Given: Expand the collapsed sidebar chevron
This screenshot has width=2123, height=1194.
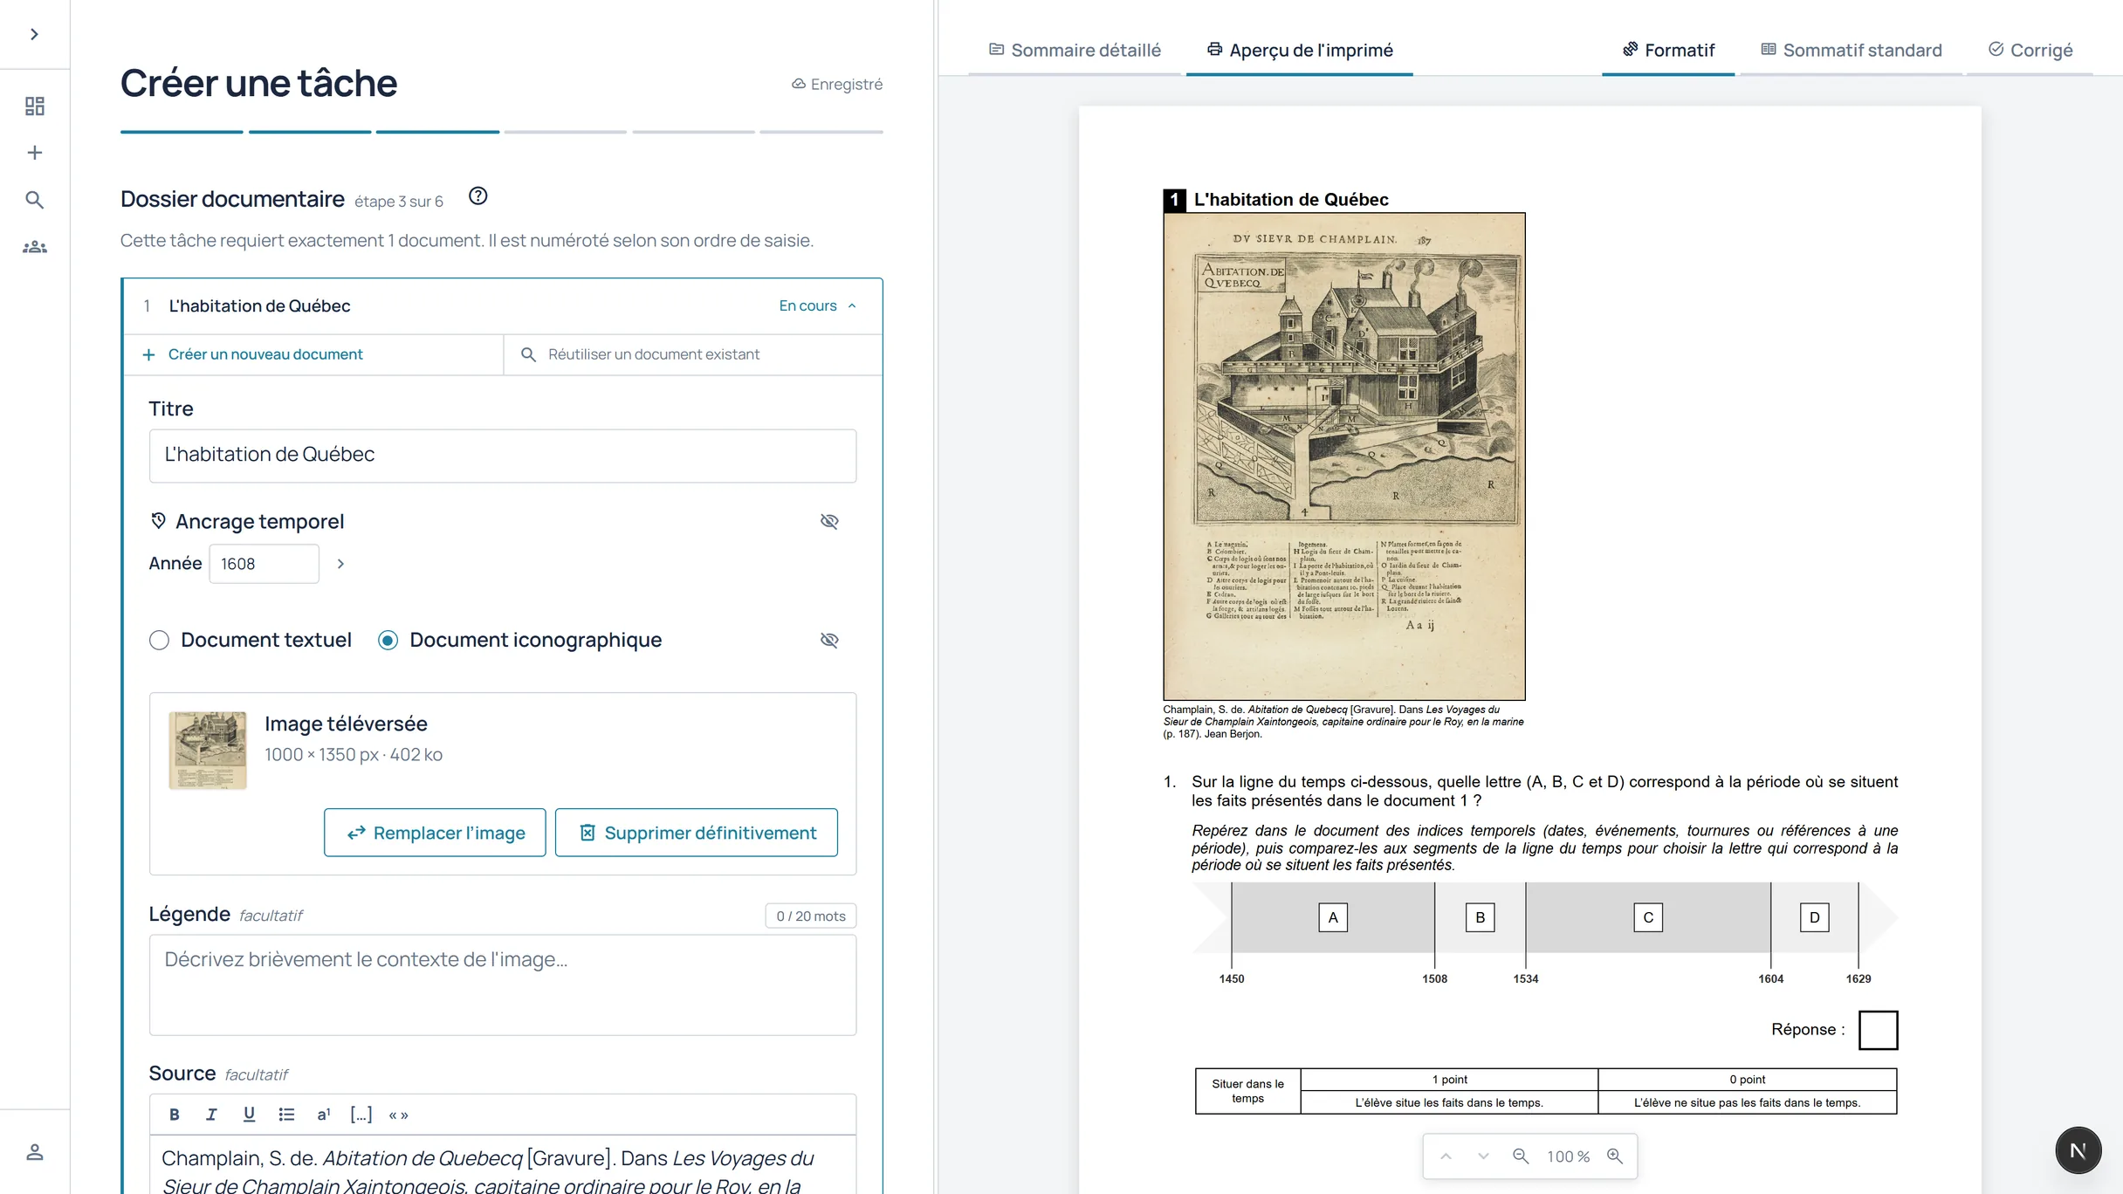Looking at the screenshot, I should coord(34,34).
